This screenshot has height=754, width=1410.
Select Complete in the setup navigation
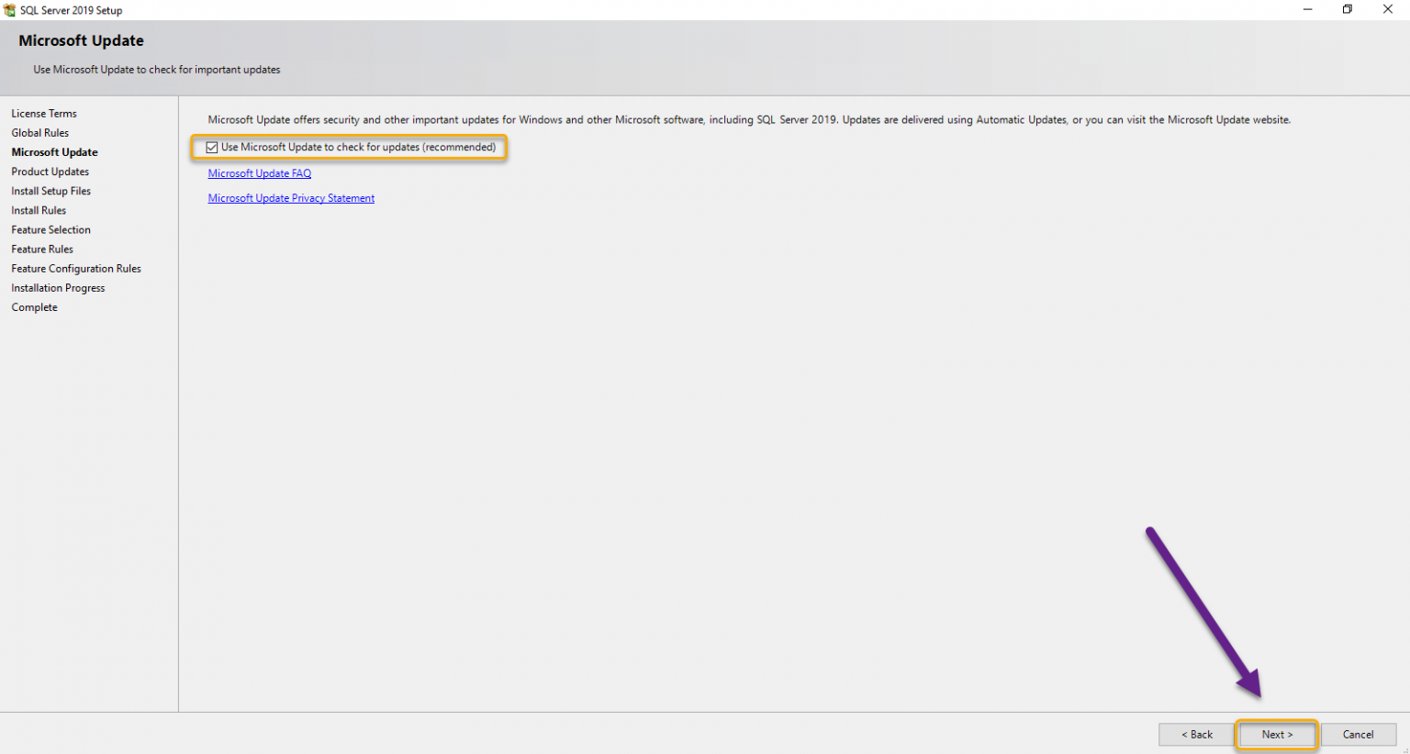click(34, 306)
